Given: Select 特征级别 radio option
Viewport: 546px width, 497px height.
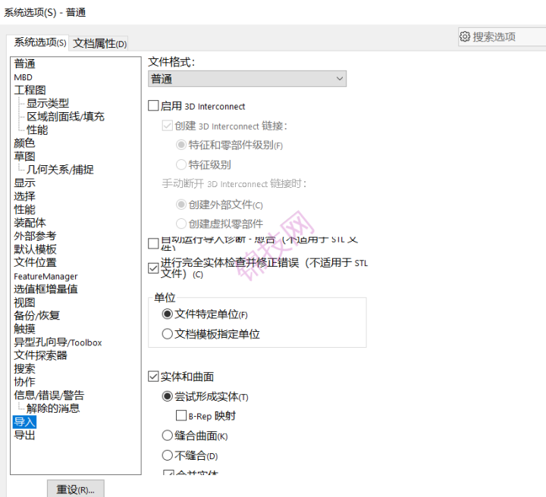Looking at the screenshot, I should pos(181,164).
